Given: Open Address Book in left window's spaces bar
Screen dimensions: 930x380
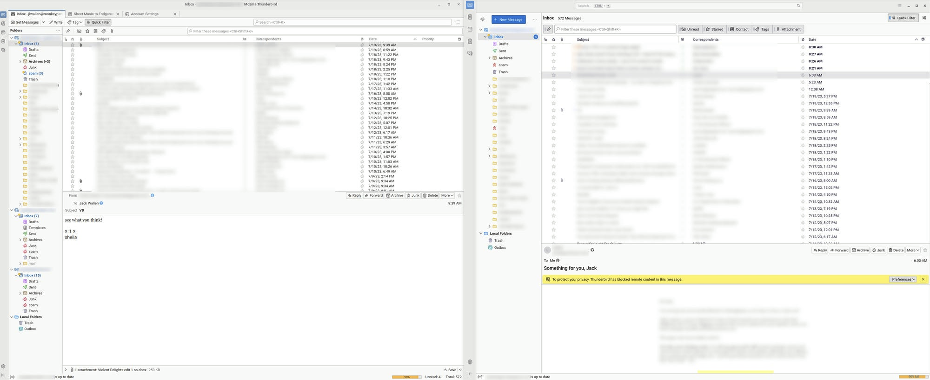Looking at the screenshot, I should coord(3,23).
